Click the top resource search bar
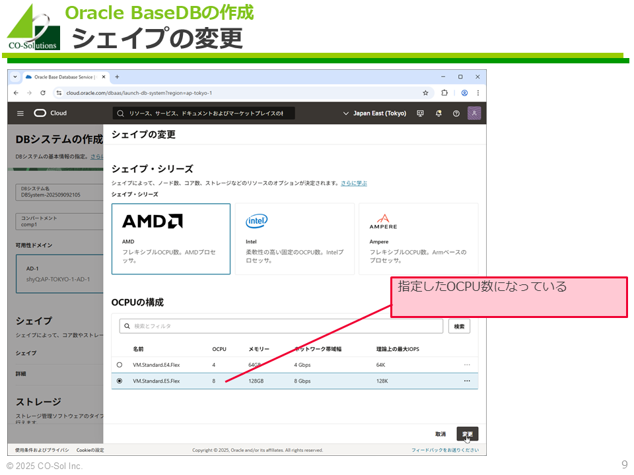This screenshot has width=634, height=475. (x=204, y=113)
